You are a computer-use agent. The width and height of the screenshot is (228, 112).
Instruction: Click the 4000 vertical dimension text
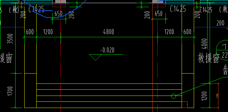tap(205, 44)
